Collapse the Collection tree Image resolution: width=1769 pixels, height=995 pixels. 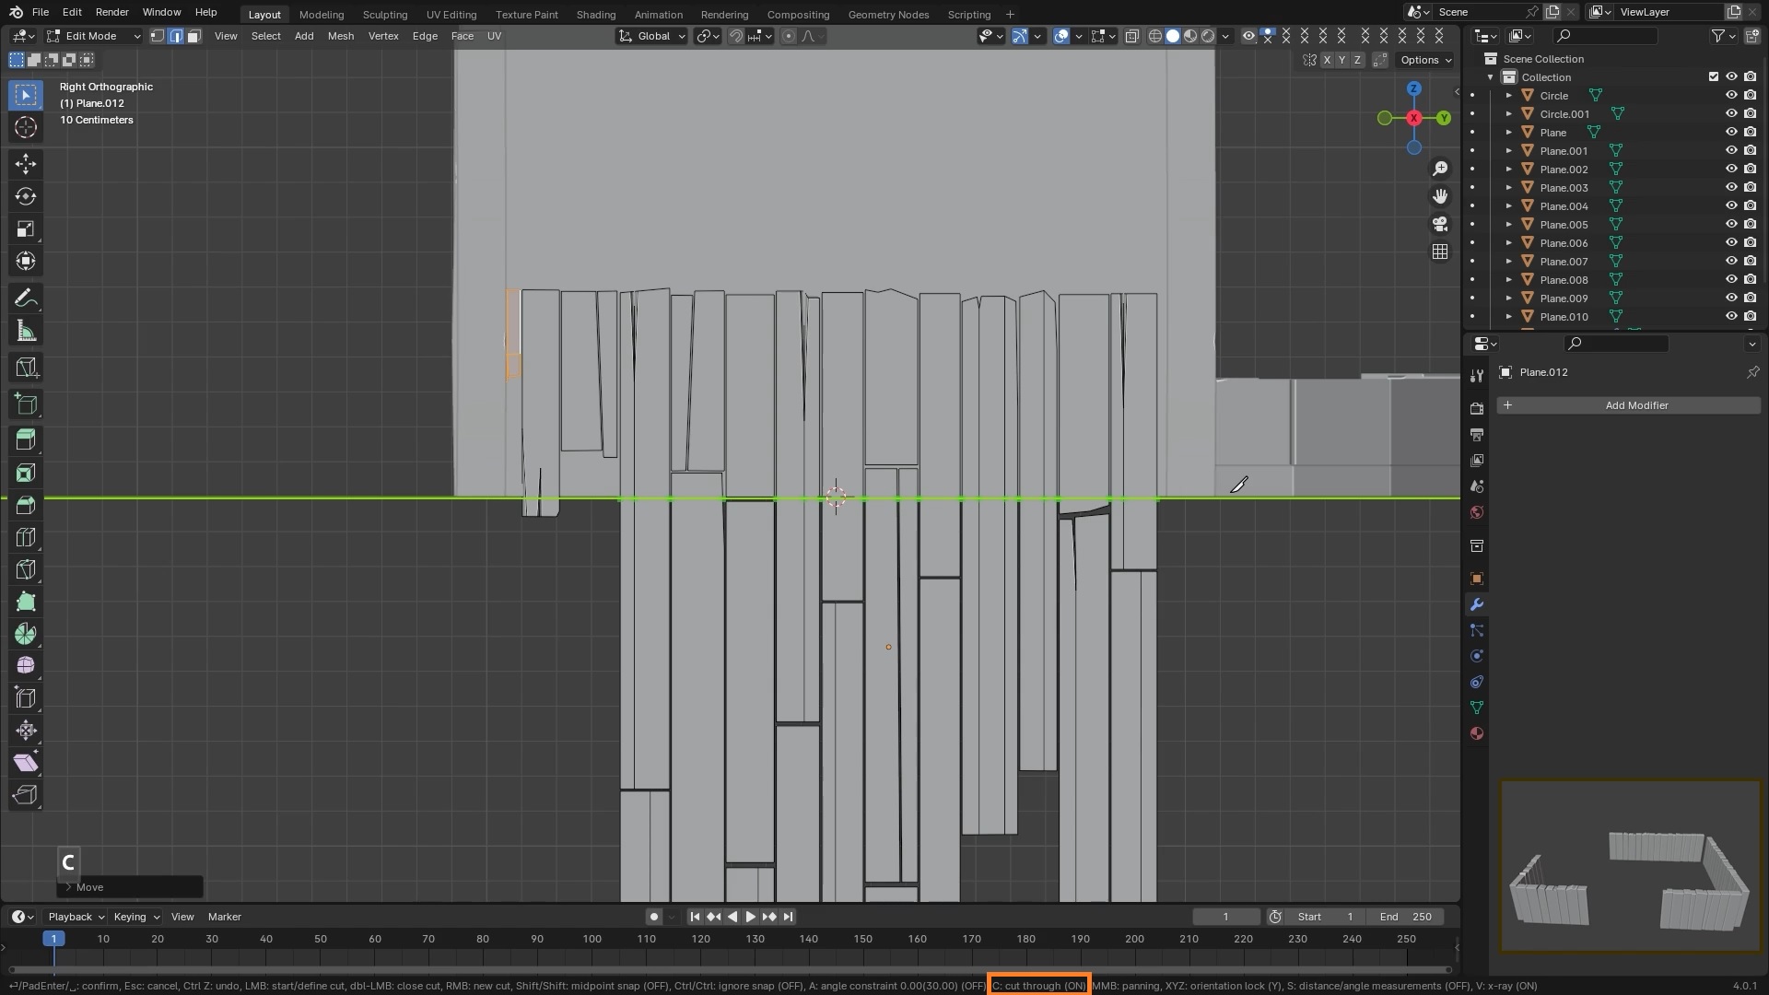[x=1491, y=76]
